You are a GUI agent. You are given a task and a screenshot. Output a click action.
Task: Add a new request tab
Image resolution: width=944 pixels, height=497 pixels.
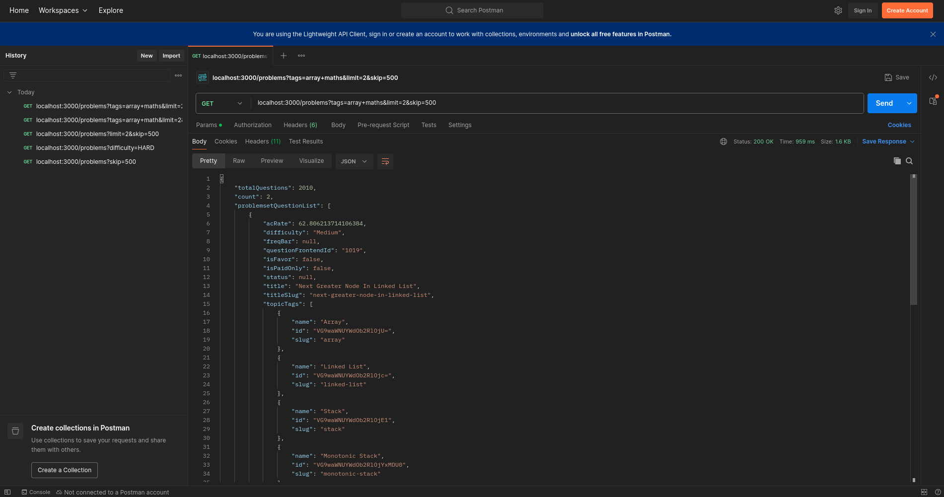click(x=284, y=56)
